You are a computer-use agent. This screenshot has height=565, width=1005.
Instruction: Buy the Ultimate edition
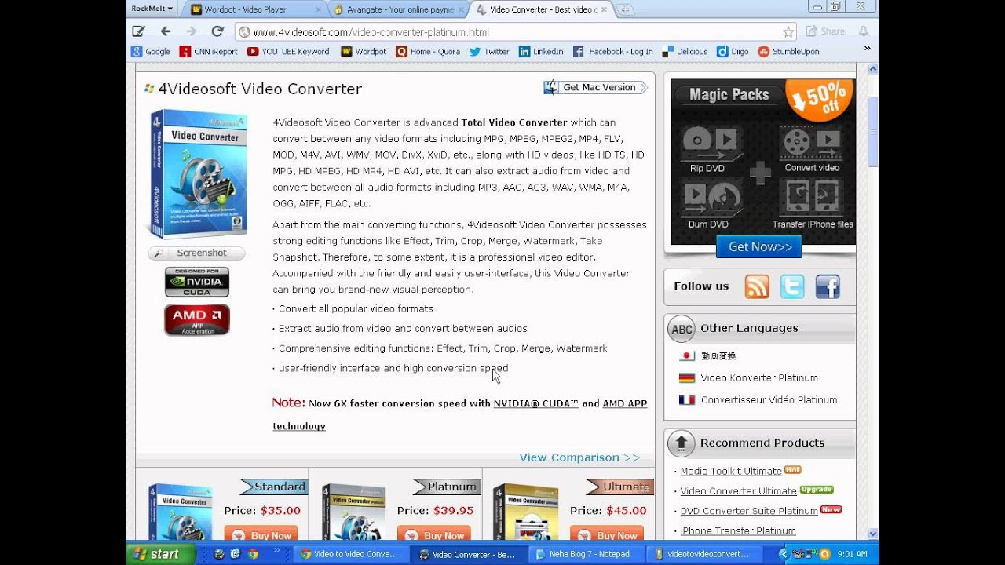pos(607,535)
